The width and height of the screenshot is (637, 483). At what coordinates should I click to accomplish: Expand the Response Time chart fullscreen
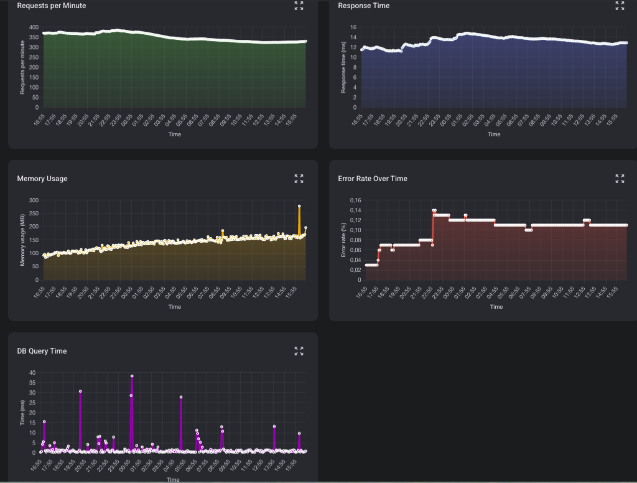(x=620, y=6)
